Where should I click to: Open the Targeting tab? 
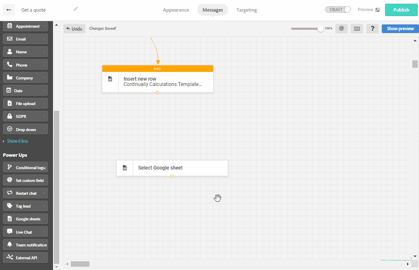point(247,10)
